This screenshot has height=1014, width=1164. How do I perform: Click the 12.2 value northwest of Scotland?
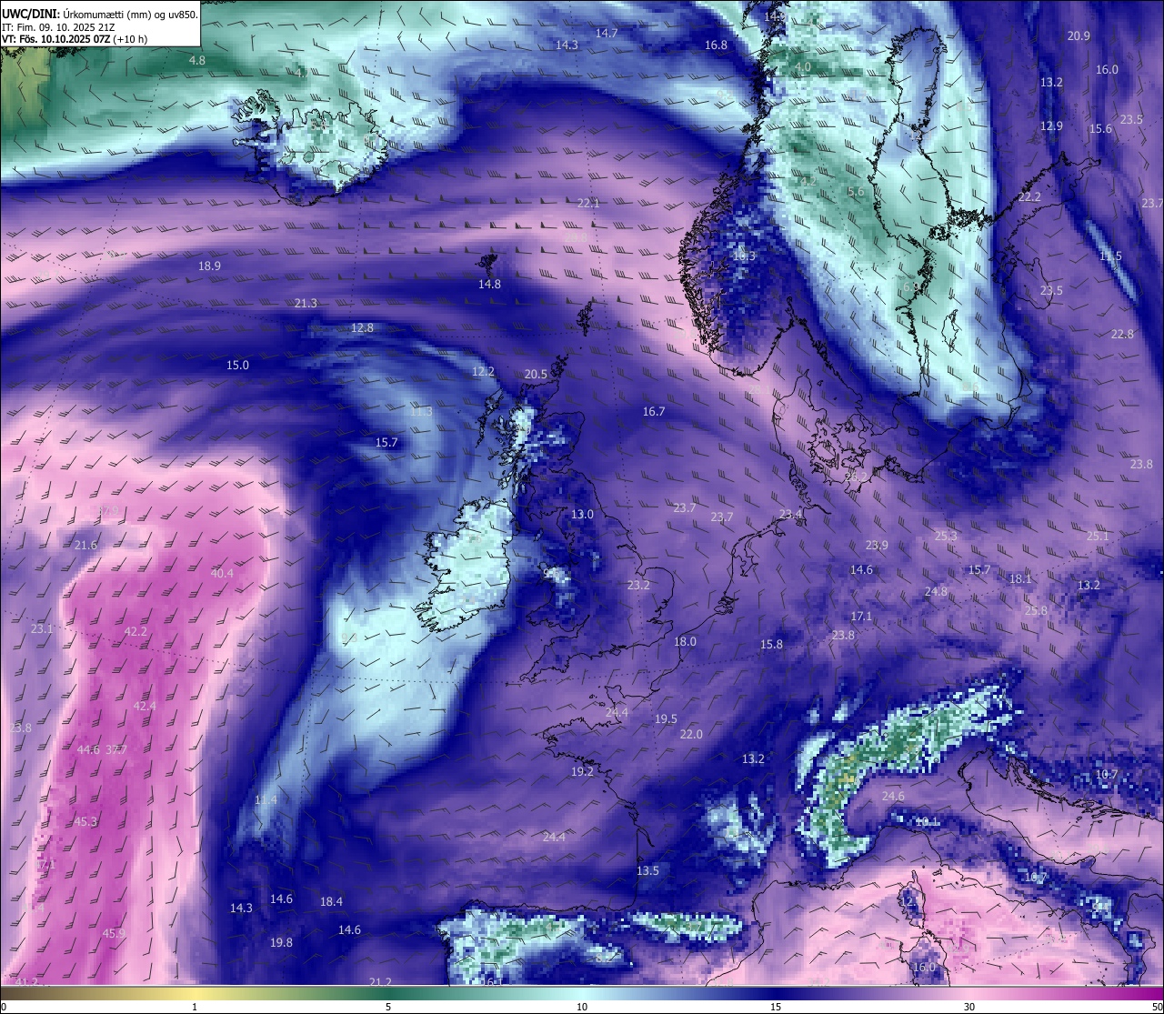[x=483, y=371]
